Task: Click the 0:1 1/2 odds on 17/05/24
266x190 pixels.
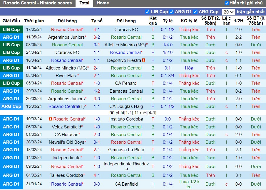Action: pyautogui.click(x=168, y=30)
